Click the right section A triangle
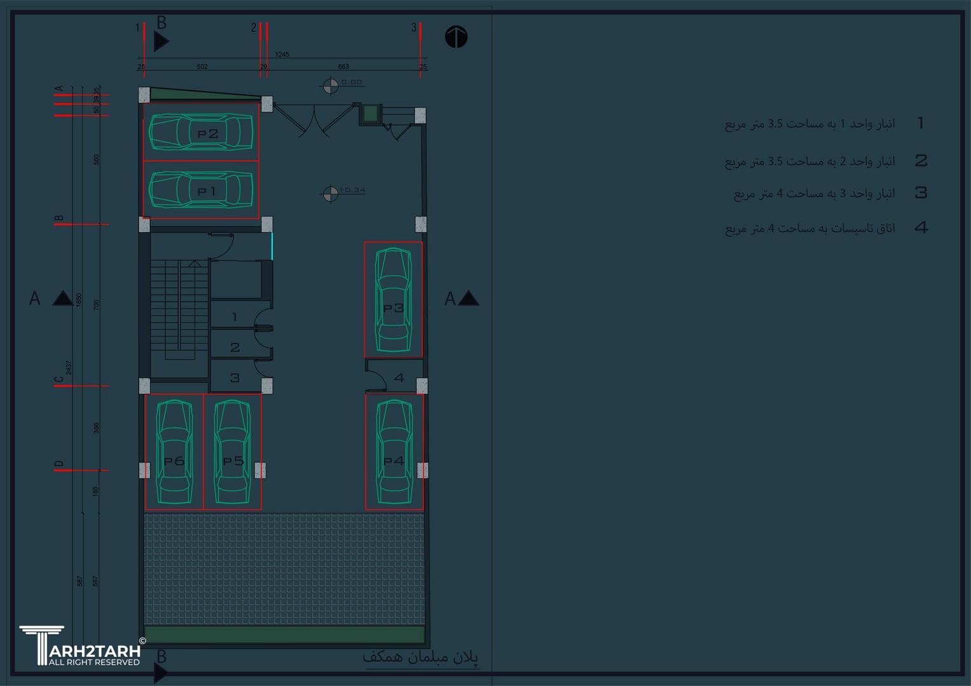Image resolution: width=971 pixels, height=686 pixels. tap(468, 299)
